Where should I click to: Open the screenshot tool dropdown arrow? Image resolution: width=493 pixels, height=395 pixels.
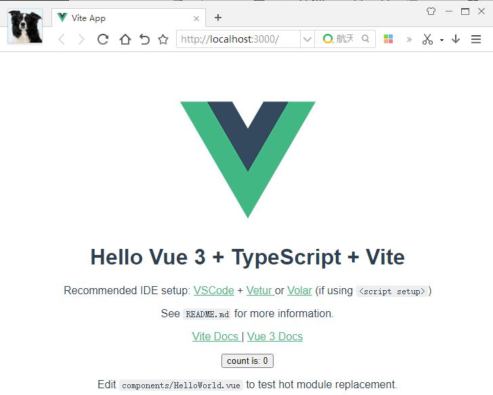click(x=442, y=40)
